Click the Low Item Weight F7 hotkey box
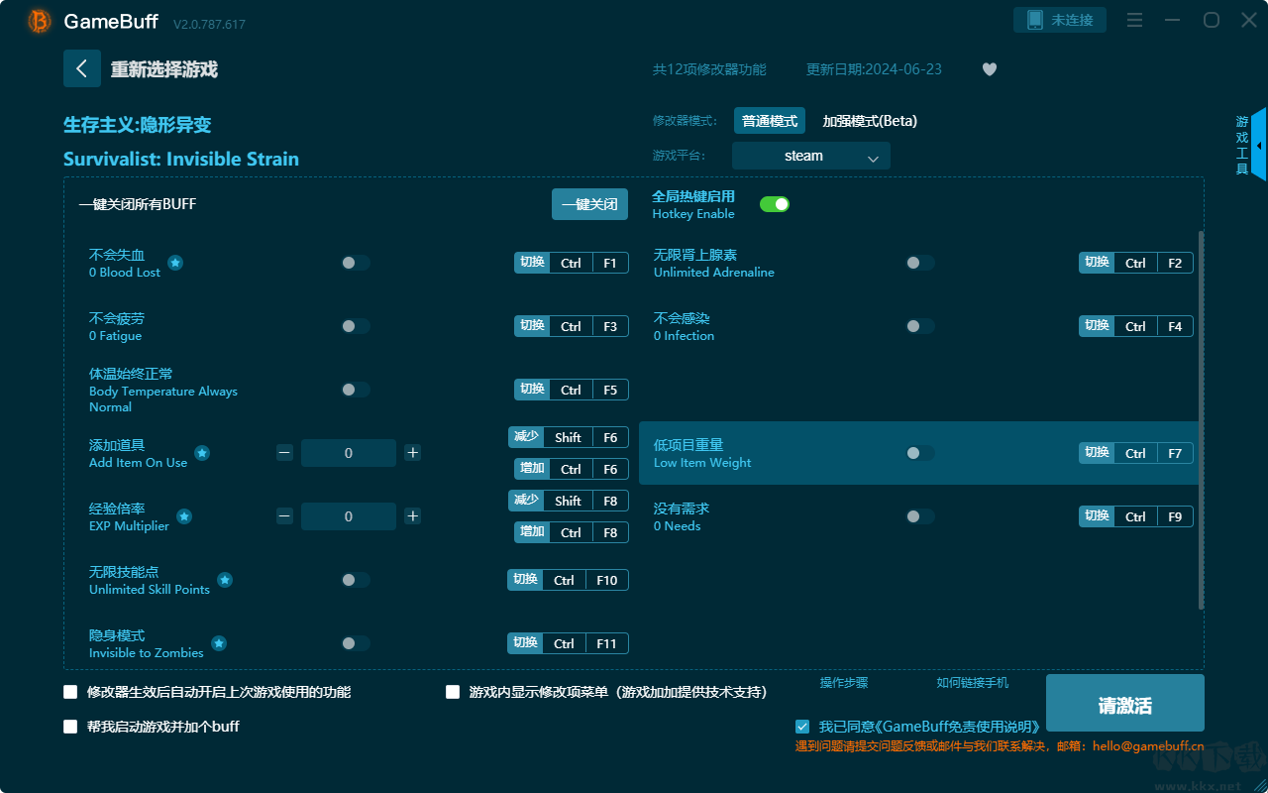Image resolution: width=1268 pixels, height=793 pixels. click(x=1136, y=453)
